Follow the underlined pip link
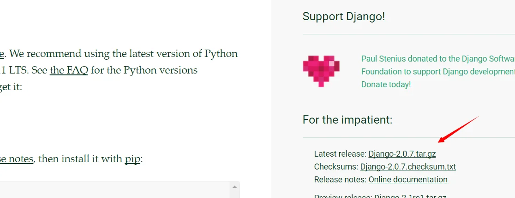Viewport: 515px width, 198px height. click(x=132, y=159)
